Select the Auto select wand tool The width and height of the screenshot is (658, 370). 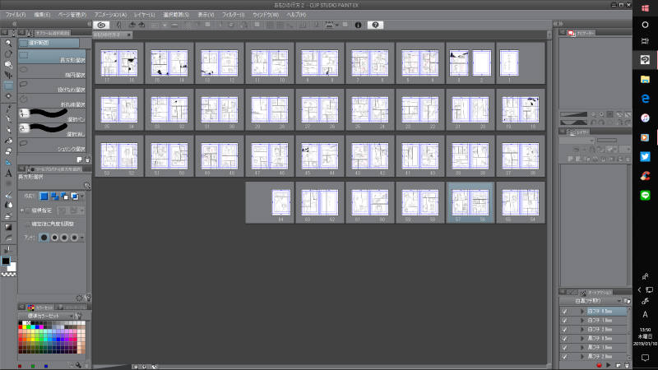pyautogui.click(x=8, y=96)
